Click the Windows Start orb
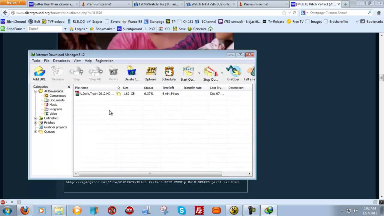 (7, 210)
